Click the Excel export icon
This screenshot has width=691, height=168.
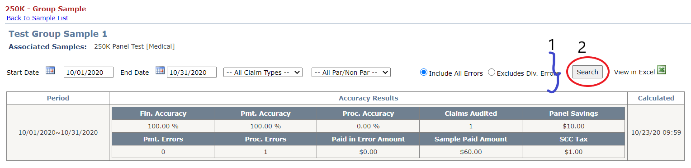662,70
